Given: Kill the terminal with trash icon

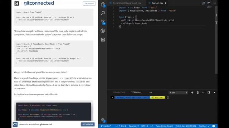Looking at the screenshot, I should 198,92.
